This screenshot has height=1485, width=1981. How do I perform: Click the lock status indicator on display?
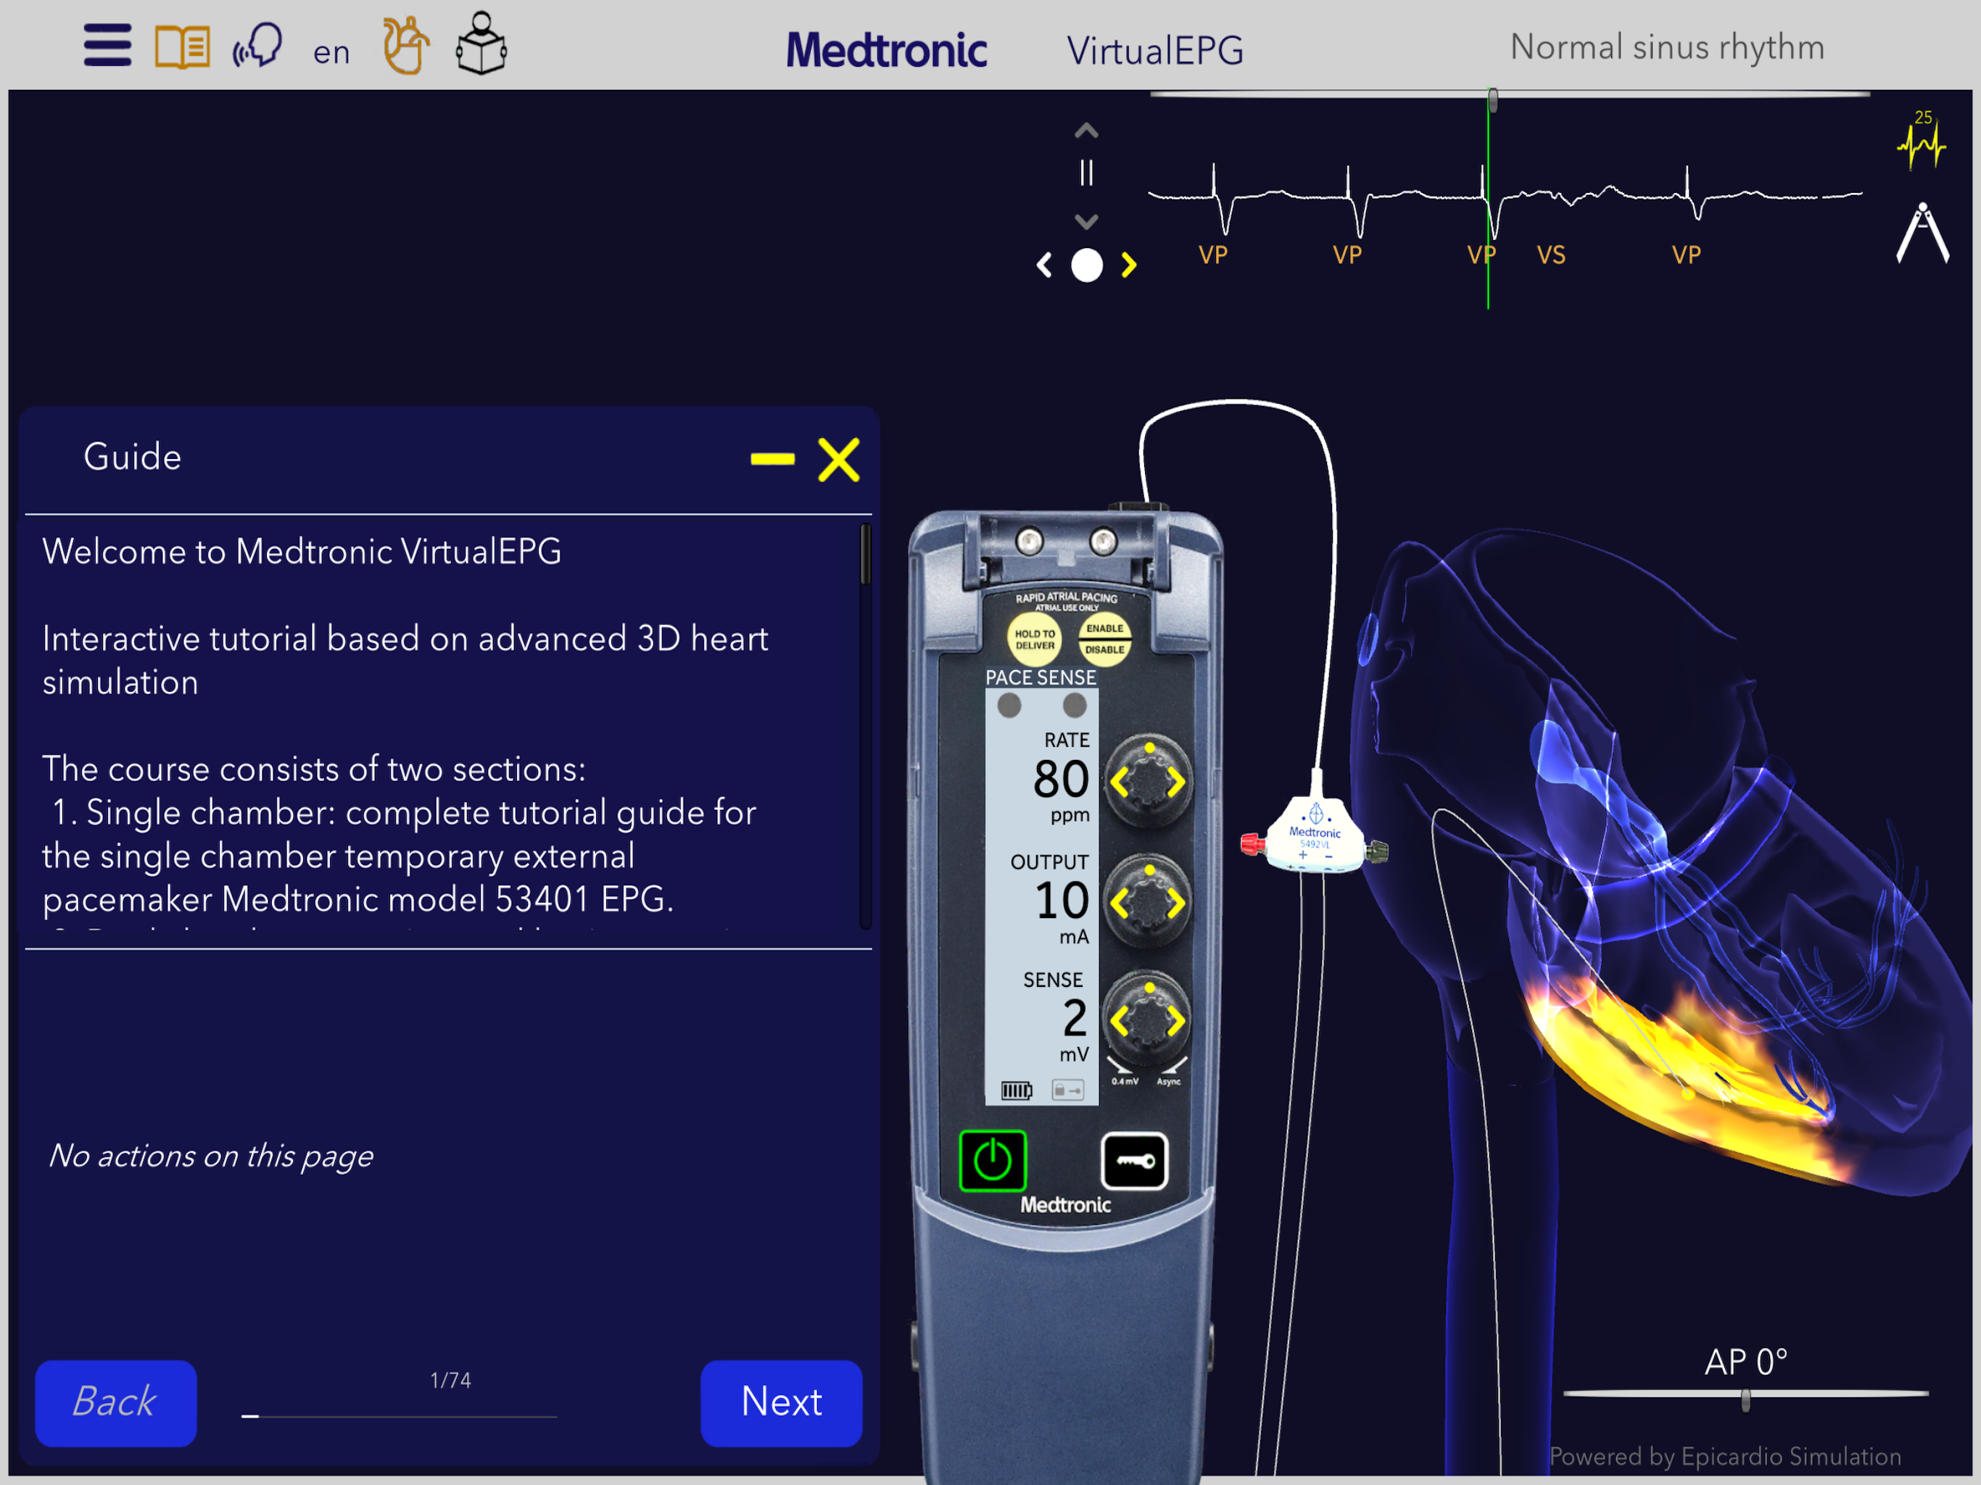coord(1067,1090)
